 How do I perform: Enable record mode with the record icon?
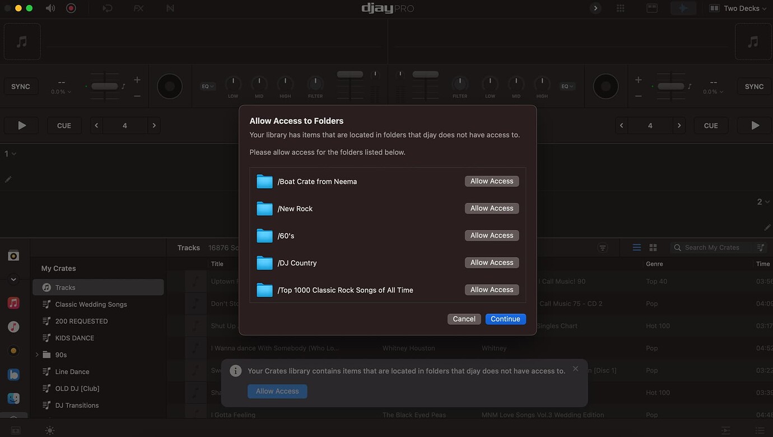69,8
